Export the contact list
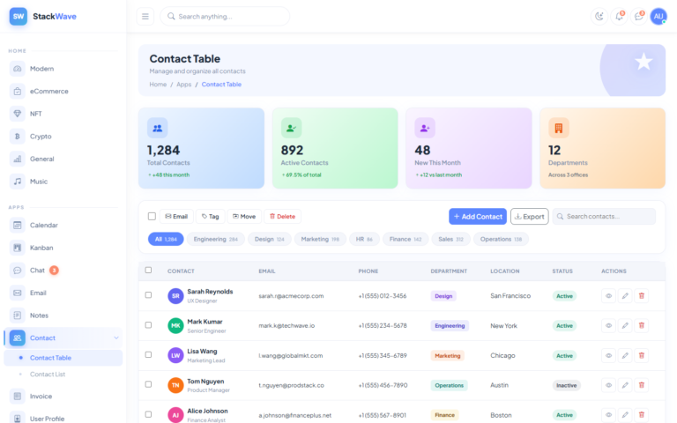The width and height of the screenshot is (677, 423). coord(529,216)
